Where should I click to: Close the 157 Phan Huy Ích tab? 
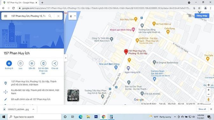click(x=36, y=3)
